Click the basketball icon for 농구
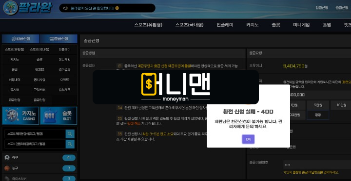351x181 pixels. tap(7, 168)
